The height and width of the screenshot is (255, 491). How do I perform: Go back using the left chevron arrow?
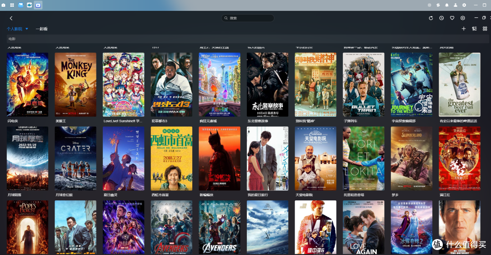point(11,18)
